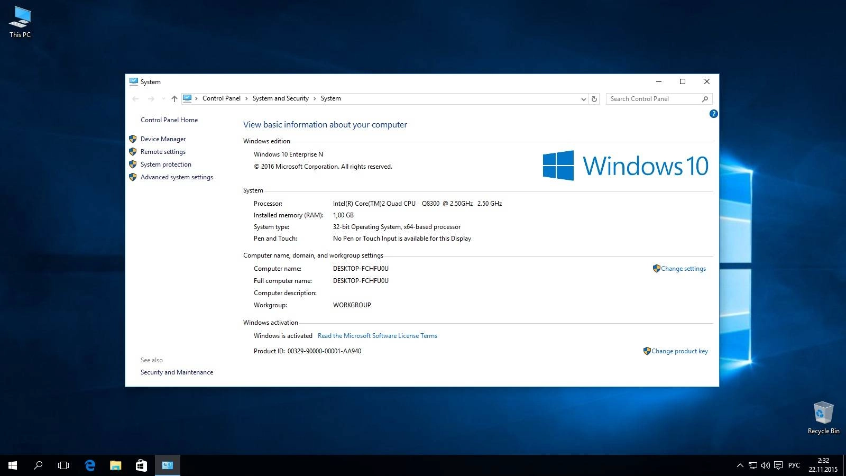Launch Microsoft Edge from taskbar
Viewport: 846px width, 476px height.
[90, 465]
